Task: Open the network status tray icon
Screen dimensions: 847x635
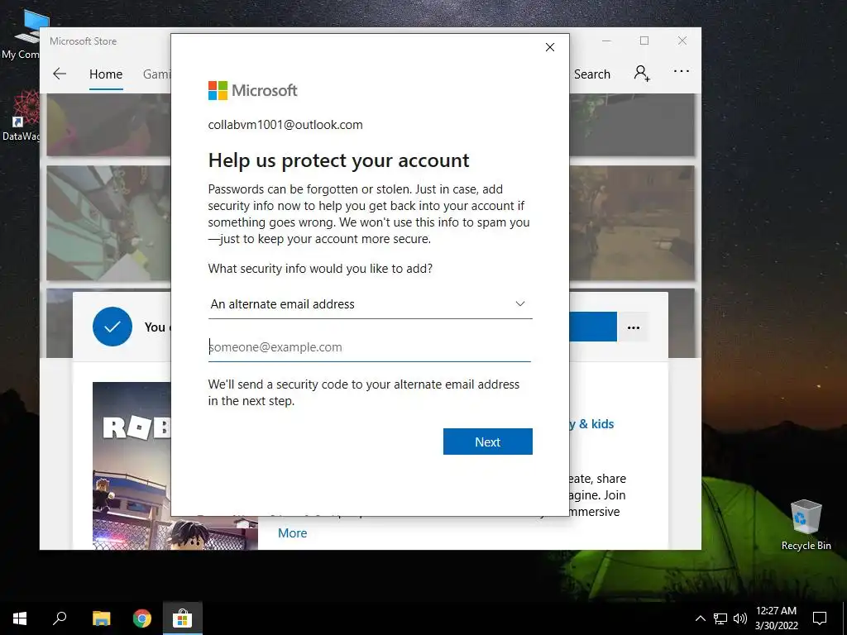Action: 720,618
